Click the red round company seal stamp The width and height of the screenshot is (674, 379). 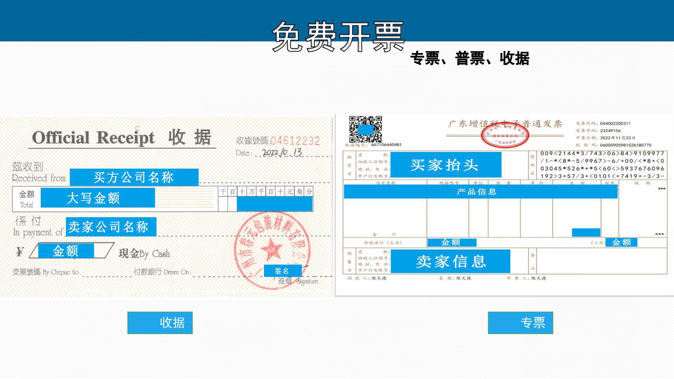(271, 250)
